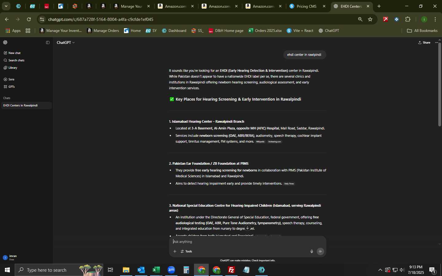Close the EHDI Centers tab
Screen dimensions: 442x276
coord(368,6)
